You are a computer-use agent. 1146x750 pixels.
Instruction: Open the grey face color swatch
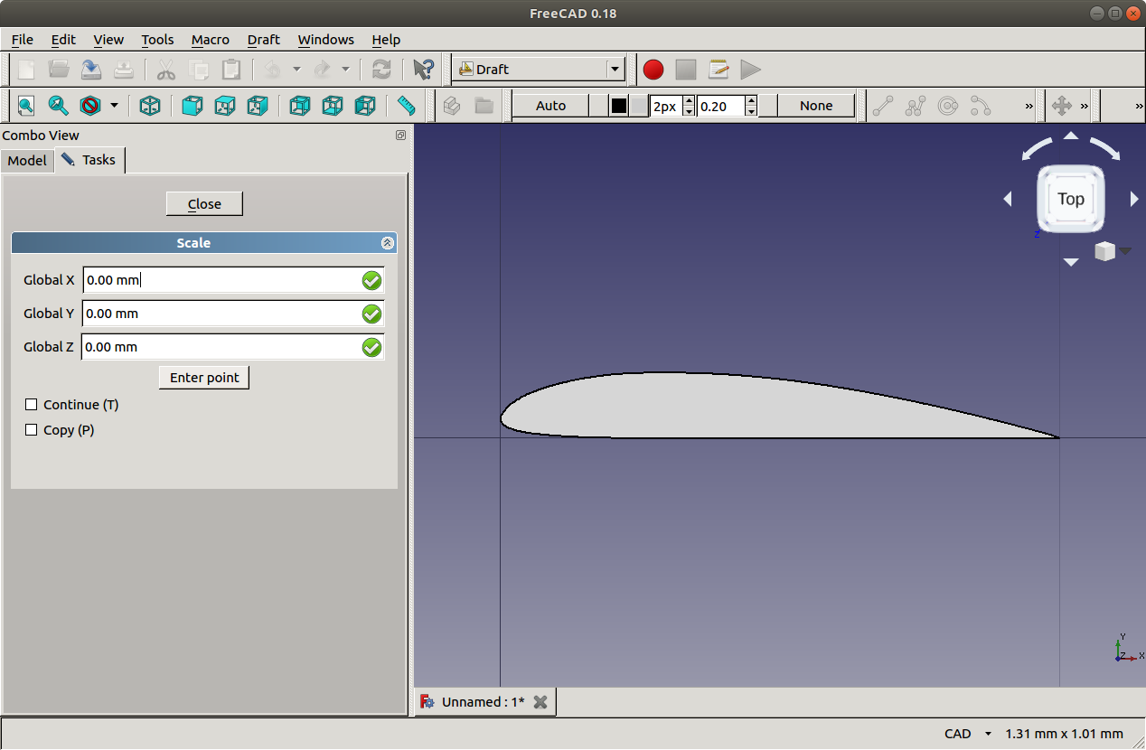click(639, 106)
